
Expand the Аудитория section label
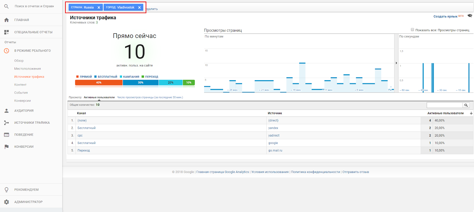pos(24,111)
